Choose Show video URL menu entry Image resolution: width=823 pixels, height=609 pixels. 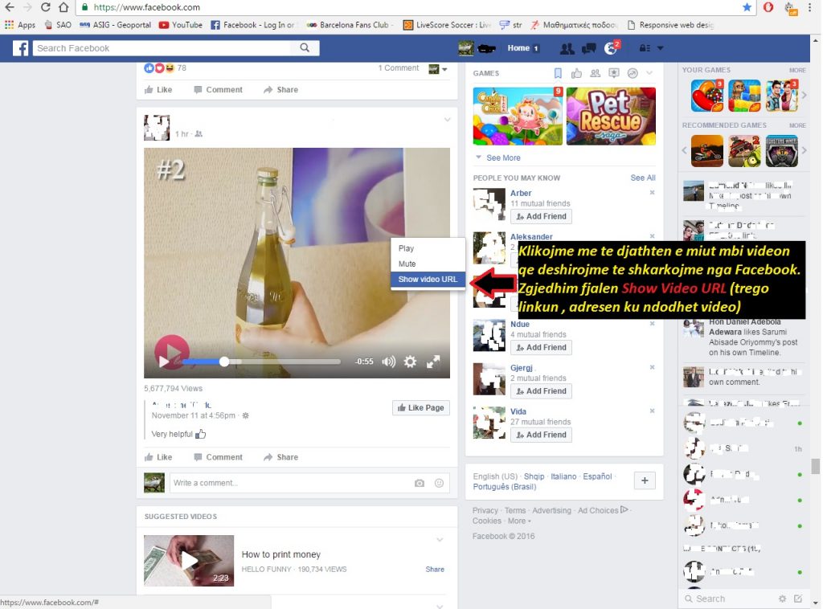428,279
